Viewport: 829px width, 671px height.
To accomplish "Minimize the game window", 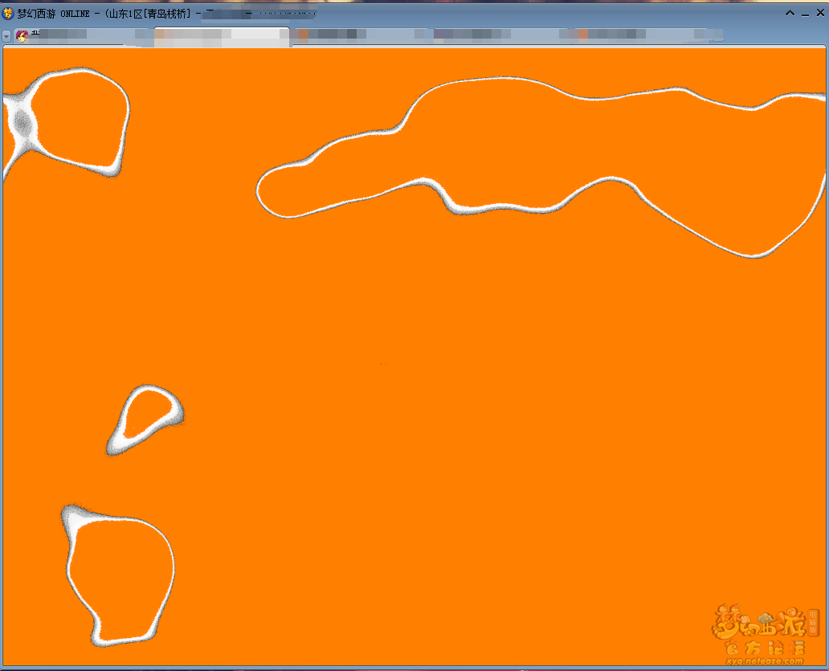I will click(805, 14).
